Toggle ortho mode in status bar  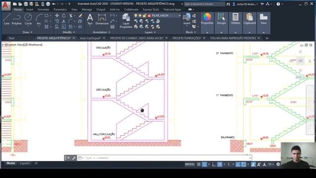214,164
